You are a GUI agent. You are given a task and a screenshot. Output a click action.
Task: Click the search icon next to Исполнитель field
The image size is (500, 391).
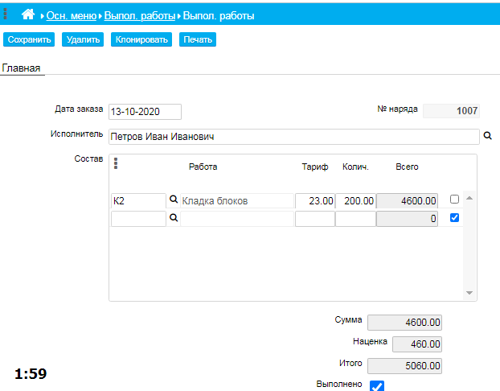pos(487,136)
